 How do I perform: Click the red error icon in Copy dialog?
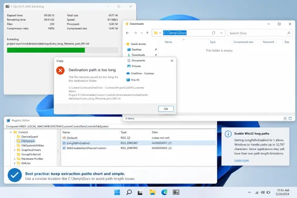point(60,71)
